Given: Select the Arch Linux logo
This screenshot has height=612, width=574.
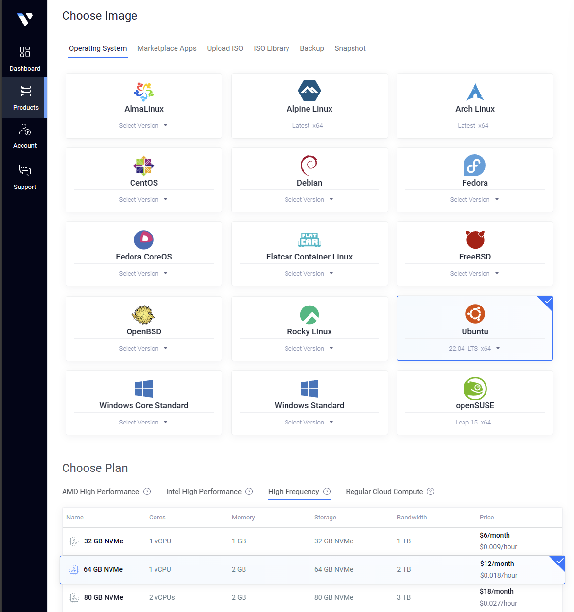Looking at the screenshot, I should pyautogui.click(x=475, y=92).
